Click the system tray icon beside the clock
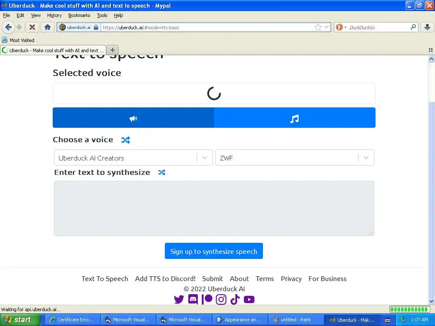Viewport: 435px width, 326px height. tap(404, 320)
